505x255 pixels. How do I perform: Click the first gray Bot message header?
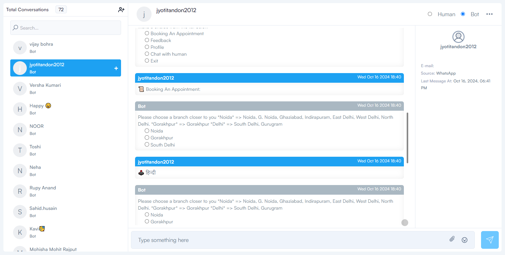(269, 106)
